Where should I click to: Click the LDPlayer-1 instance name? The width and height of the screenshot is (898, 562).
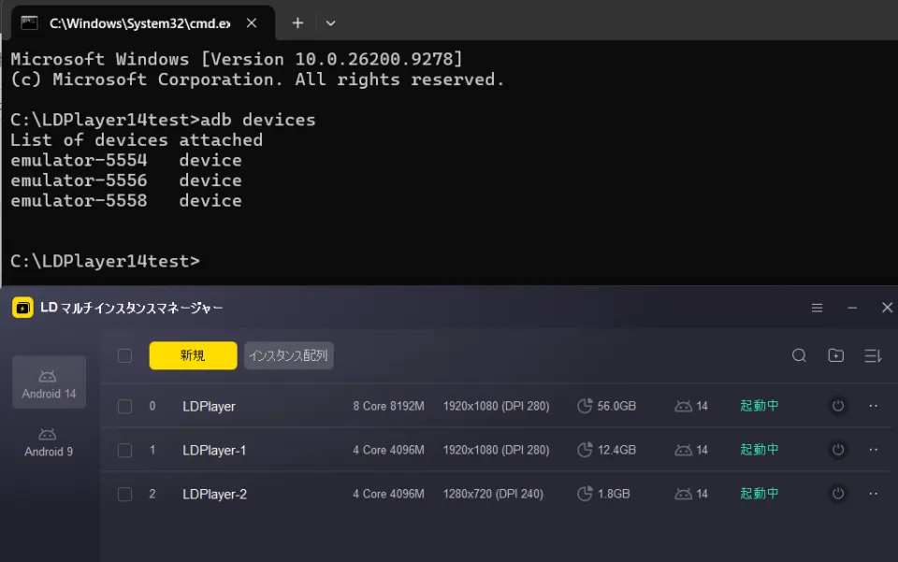click(214, 451)
